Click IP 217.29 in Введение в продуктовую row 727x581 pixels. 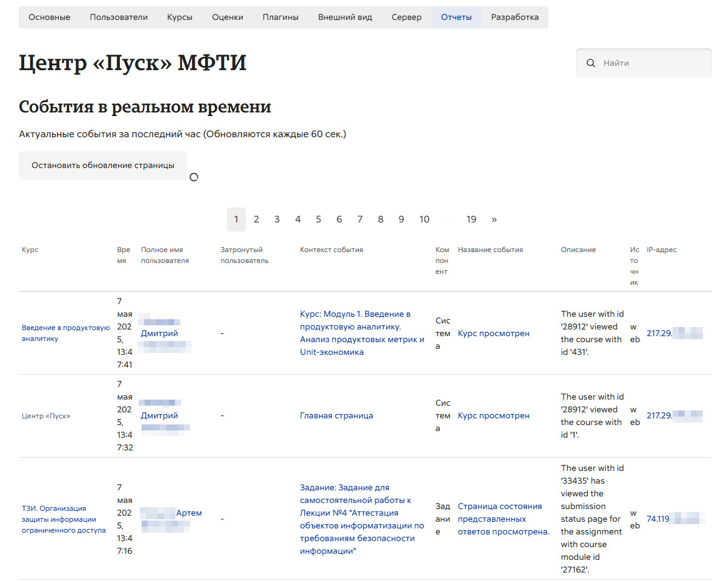[x=674, y=333]
